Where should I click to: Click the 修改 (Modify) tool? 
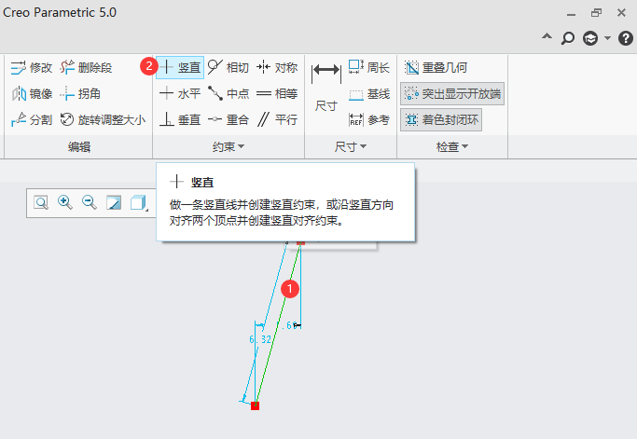(x=32, y=67)
